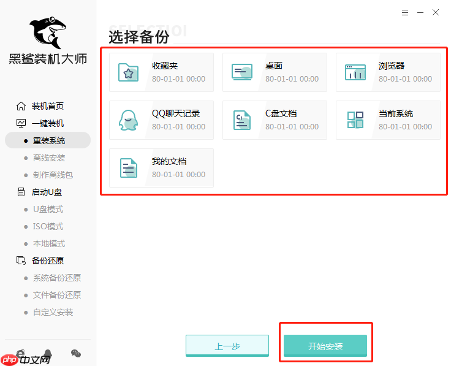Click the date under 我的文档
Viewport: 451px width, 366px height.
click(x=178, y=174)
